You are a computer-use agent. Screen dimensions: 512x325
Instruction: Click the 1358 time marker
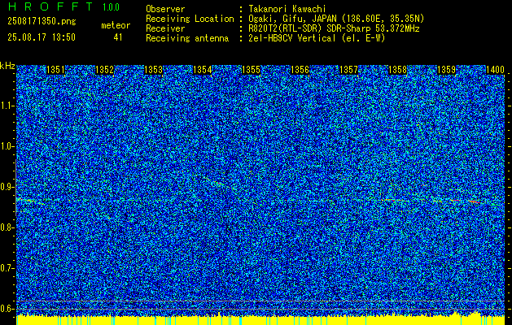tap(398, 70)
